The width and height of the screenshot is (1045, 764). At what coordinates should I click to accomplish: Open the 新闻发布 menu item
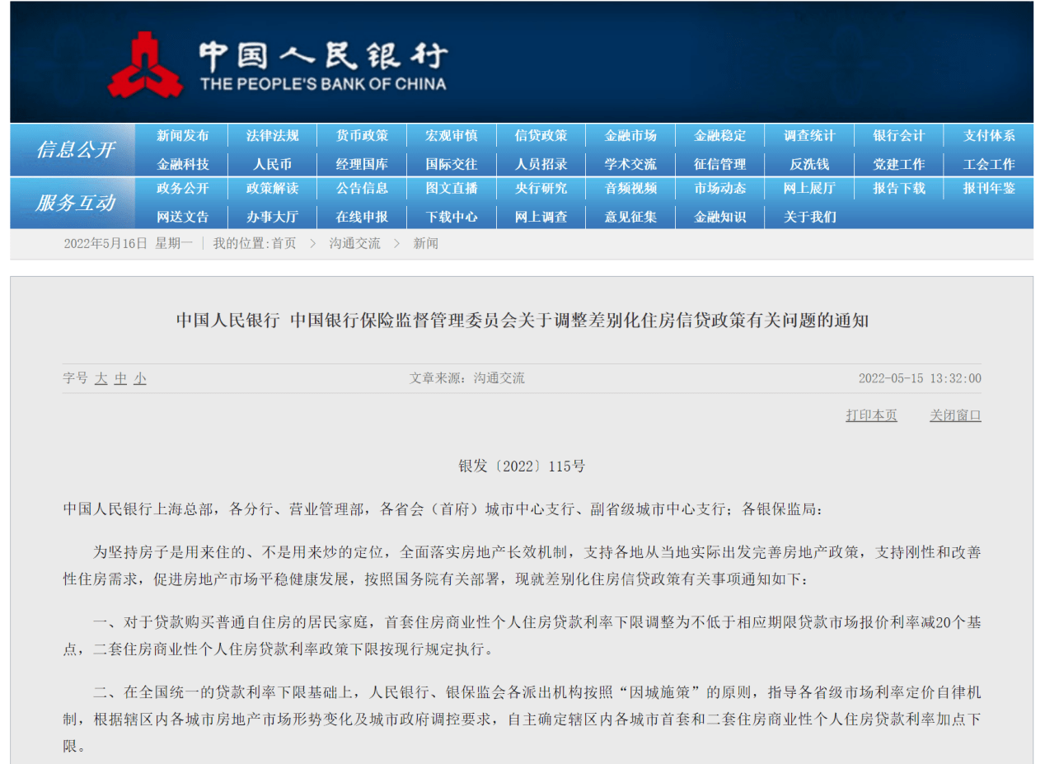183,136
